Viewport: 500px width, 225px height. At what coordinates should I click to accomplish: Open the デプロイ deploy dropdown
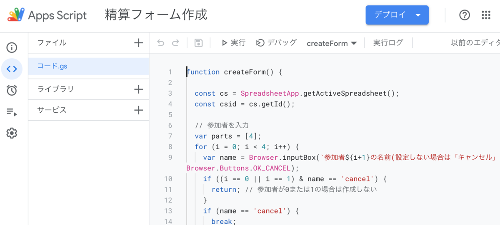397,15
